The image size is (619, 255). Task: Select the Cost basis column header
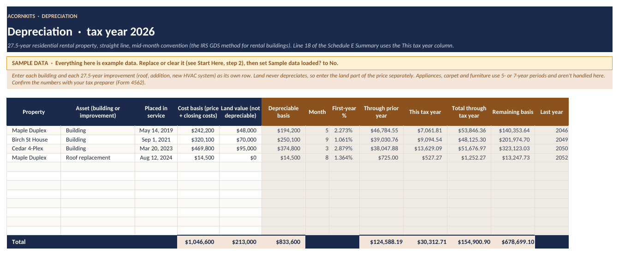pos(198,112)
